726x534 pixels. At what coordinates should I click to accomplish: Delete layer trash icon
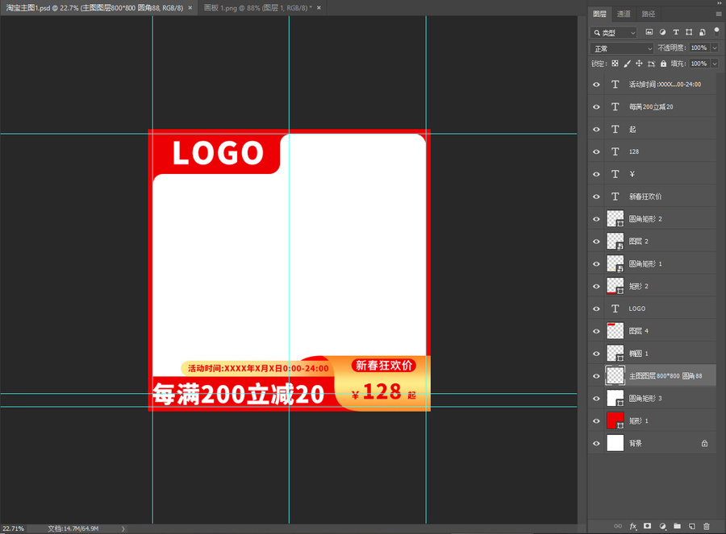pos(706,526)
